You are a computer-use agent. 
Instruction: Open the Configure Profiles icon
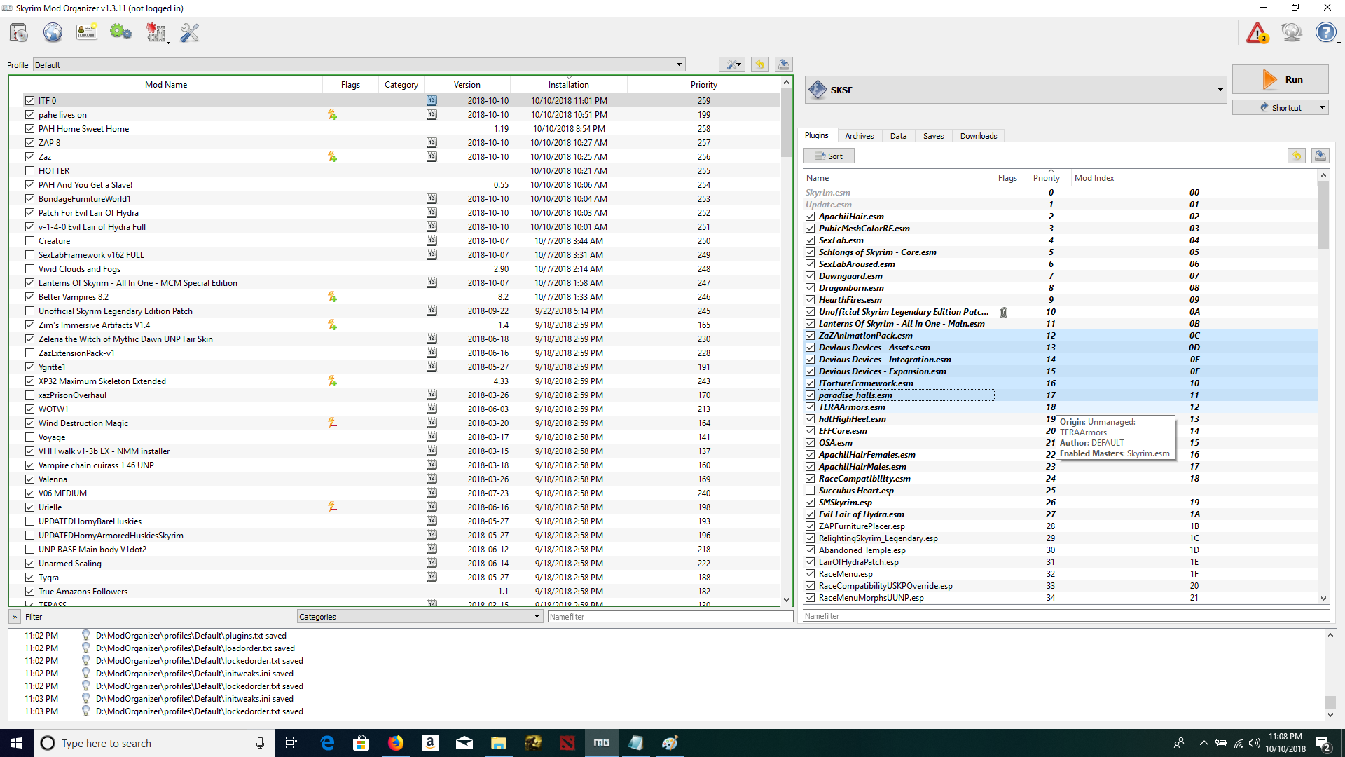point(87,32)
